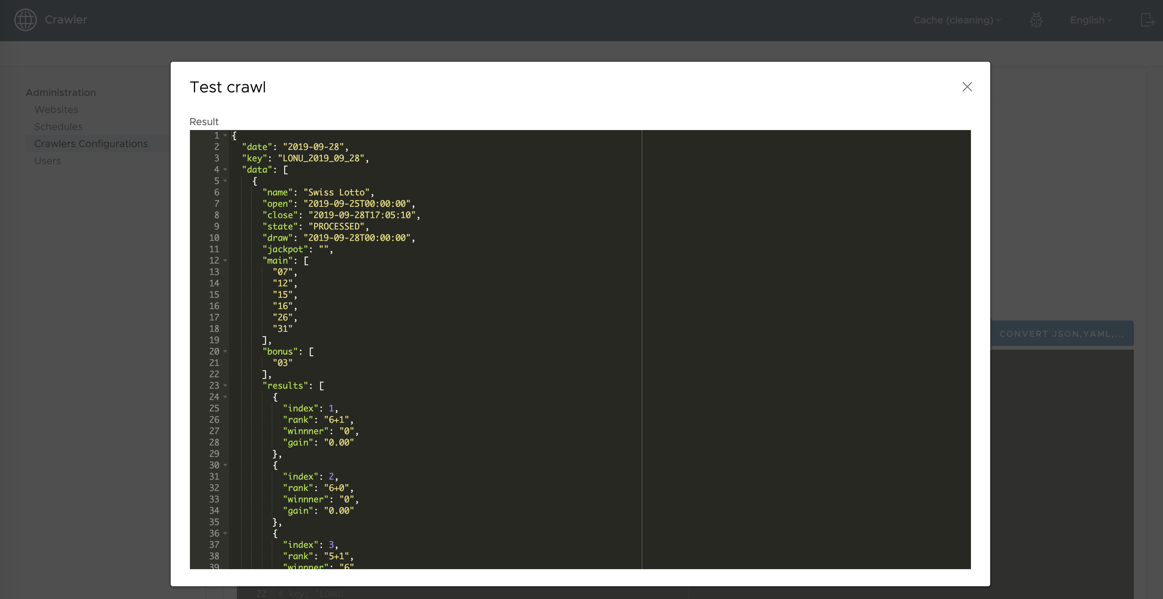The image size is (1163, 599).
Task: Click the logout icon at top right
Action: 1147,20
